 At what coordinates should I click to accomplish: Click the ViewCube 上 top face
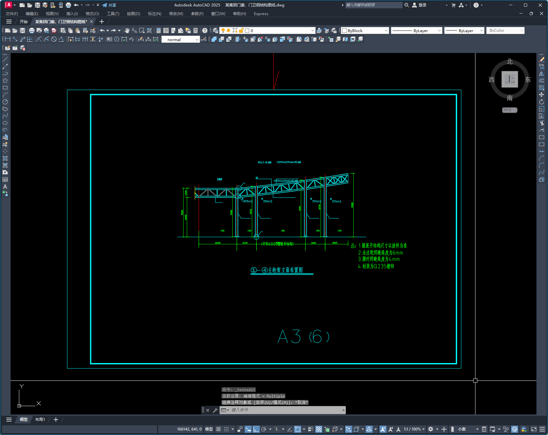point(509,79)
